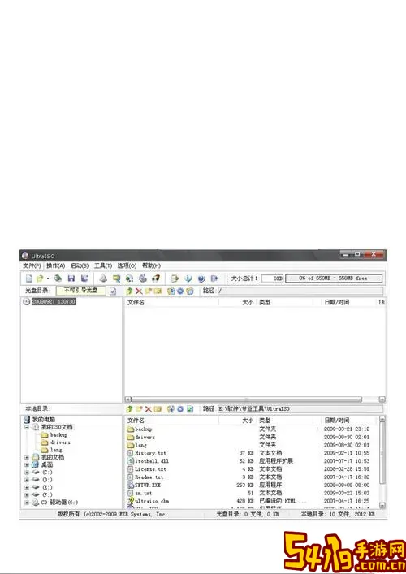Expand the CD 驱动器(G:) node
The height and width of the screenshot is (574, 406).
pyautogui.click(x=27, y=503)
